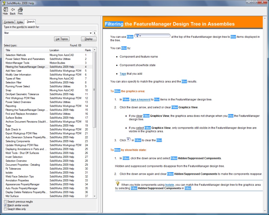Click the search text field containing 'filter'

(x=46, y=33)
